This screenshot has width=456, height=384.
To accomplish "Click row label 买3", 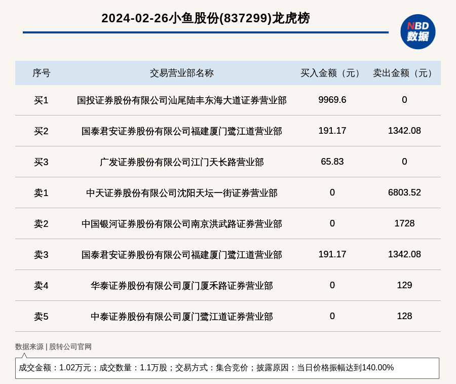I will [42, 162].
